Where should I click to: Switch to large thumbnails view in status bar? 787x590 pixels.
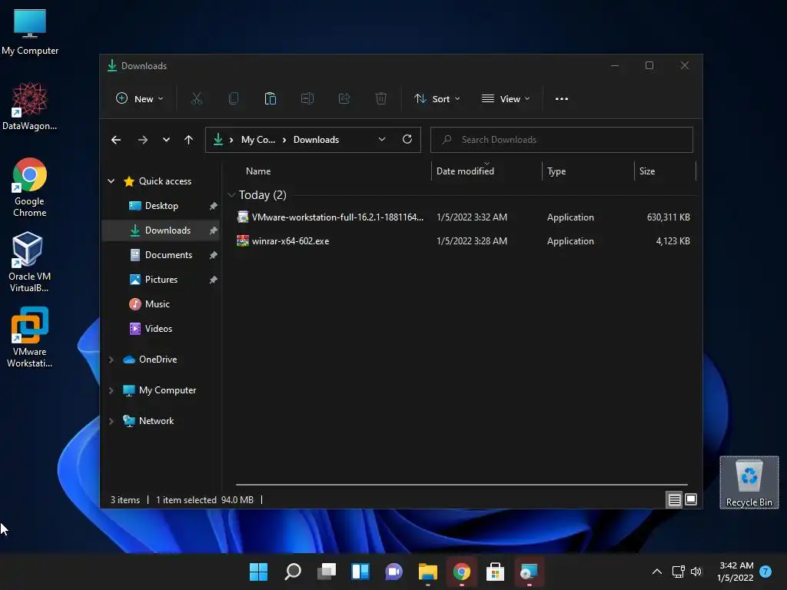click(691, 499)
